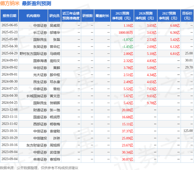
Task: Click institution 中泰证券
Action: (40, 89)
